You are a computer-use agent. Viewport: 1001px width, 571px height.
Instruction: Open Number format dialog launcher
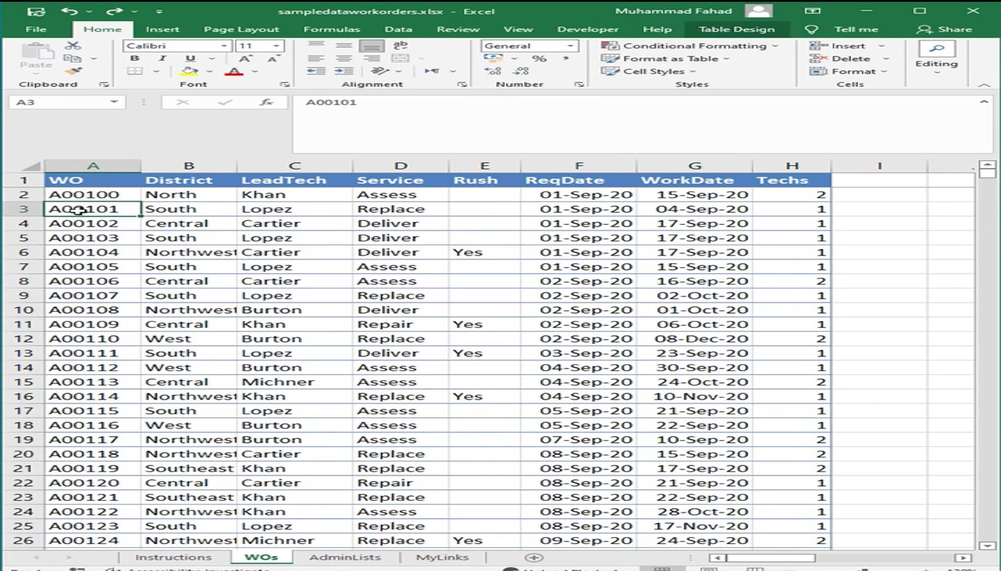pos(579,85)
